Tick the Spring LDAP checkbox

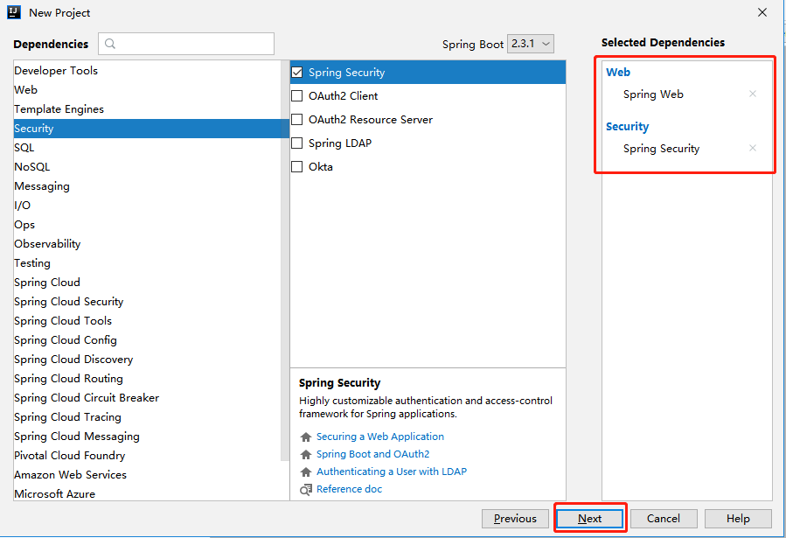tap(297, 143)
